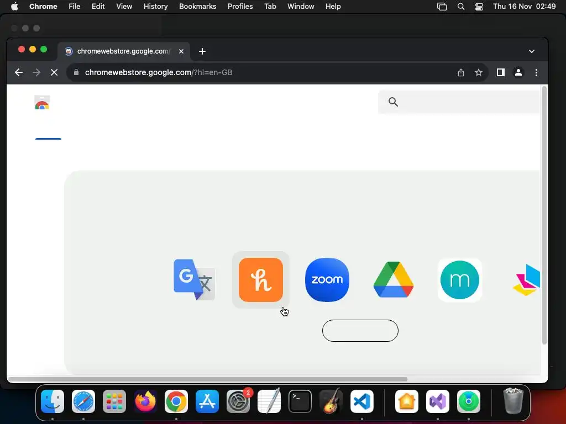
Task: Open the Apple menu
Action: coord(14,6)
